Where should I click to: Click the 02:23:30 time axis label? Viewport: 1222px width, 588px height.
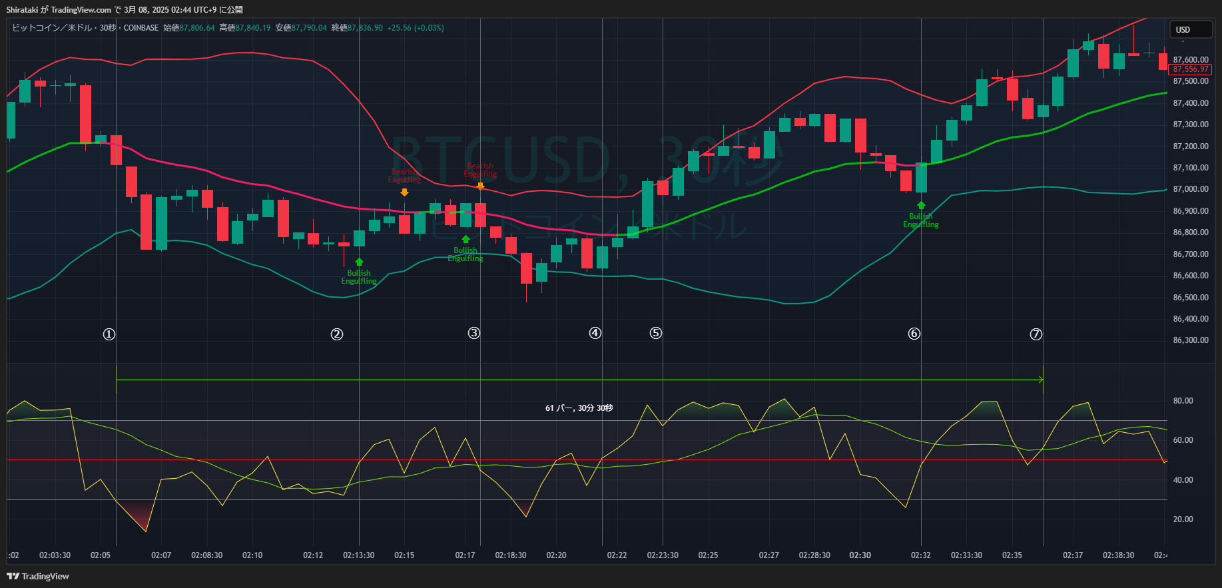(x=663, y=555)
